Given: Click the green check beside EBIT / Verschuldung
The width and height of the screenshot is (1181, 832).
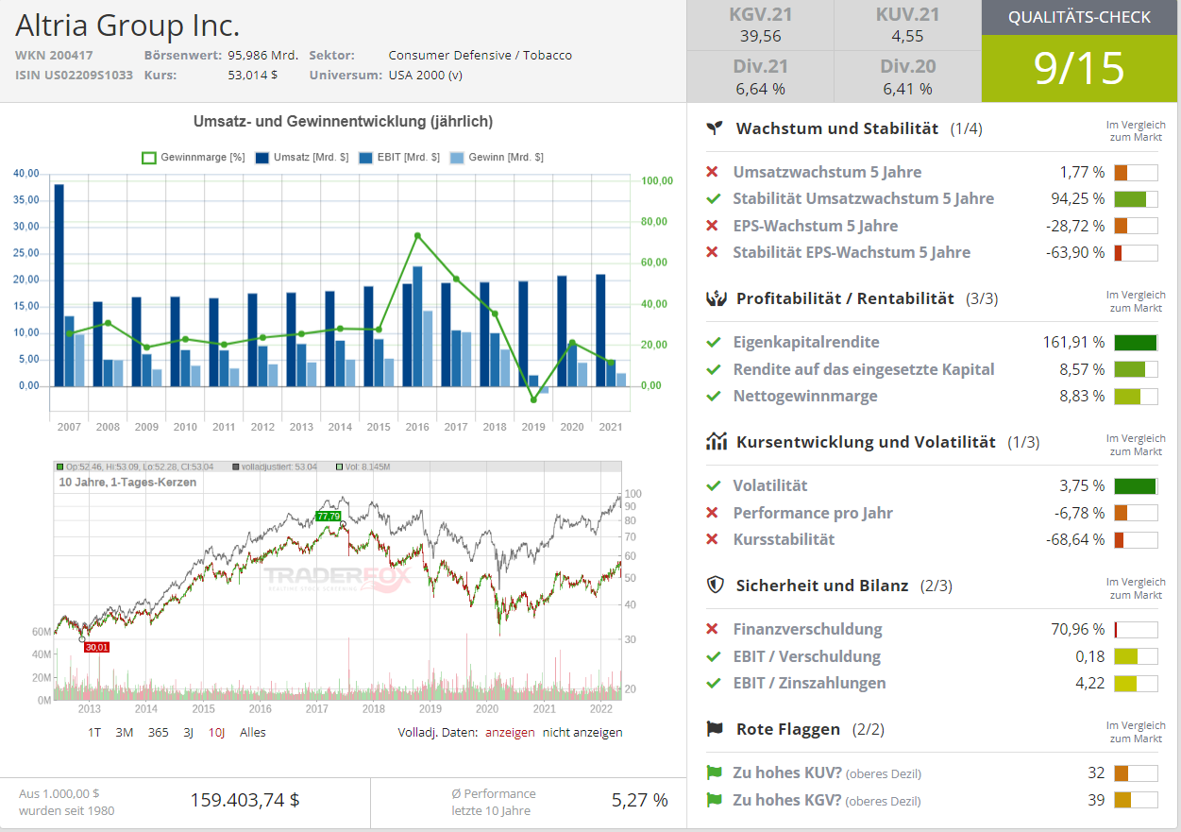Looking at the screenshot, I should [713, 656].
